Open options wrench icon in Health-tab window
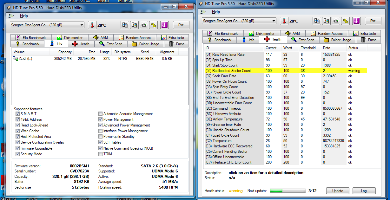This screenshot has width=390, height=200. [x=346, y=21]
